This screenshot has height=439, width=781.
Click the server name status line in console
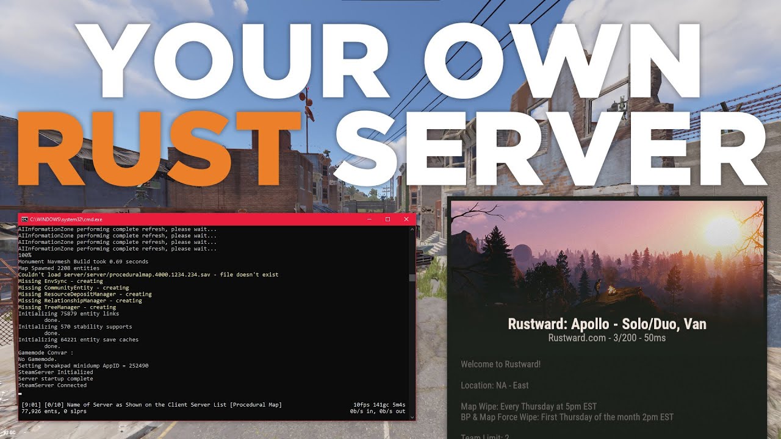151,405
